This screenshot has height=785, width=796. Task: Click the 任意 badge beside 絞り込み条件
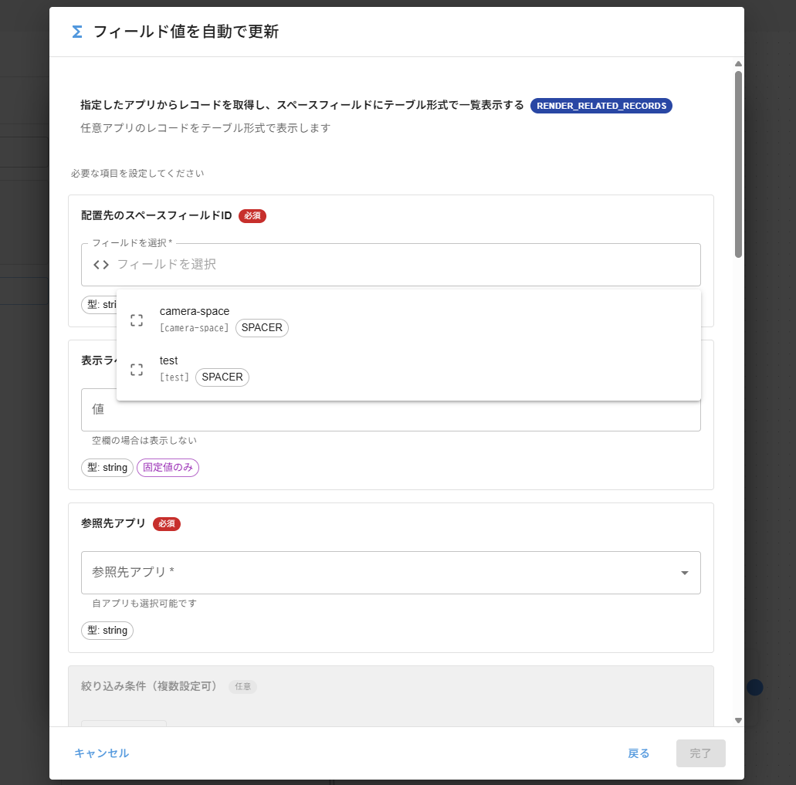(242, 687)
